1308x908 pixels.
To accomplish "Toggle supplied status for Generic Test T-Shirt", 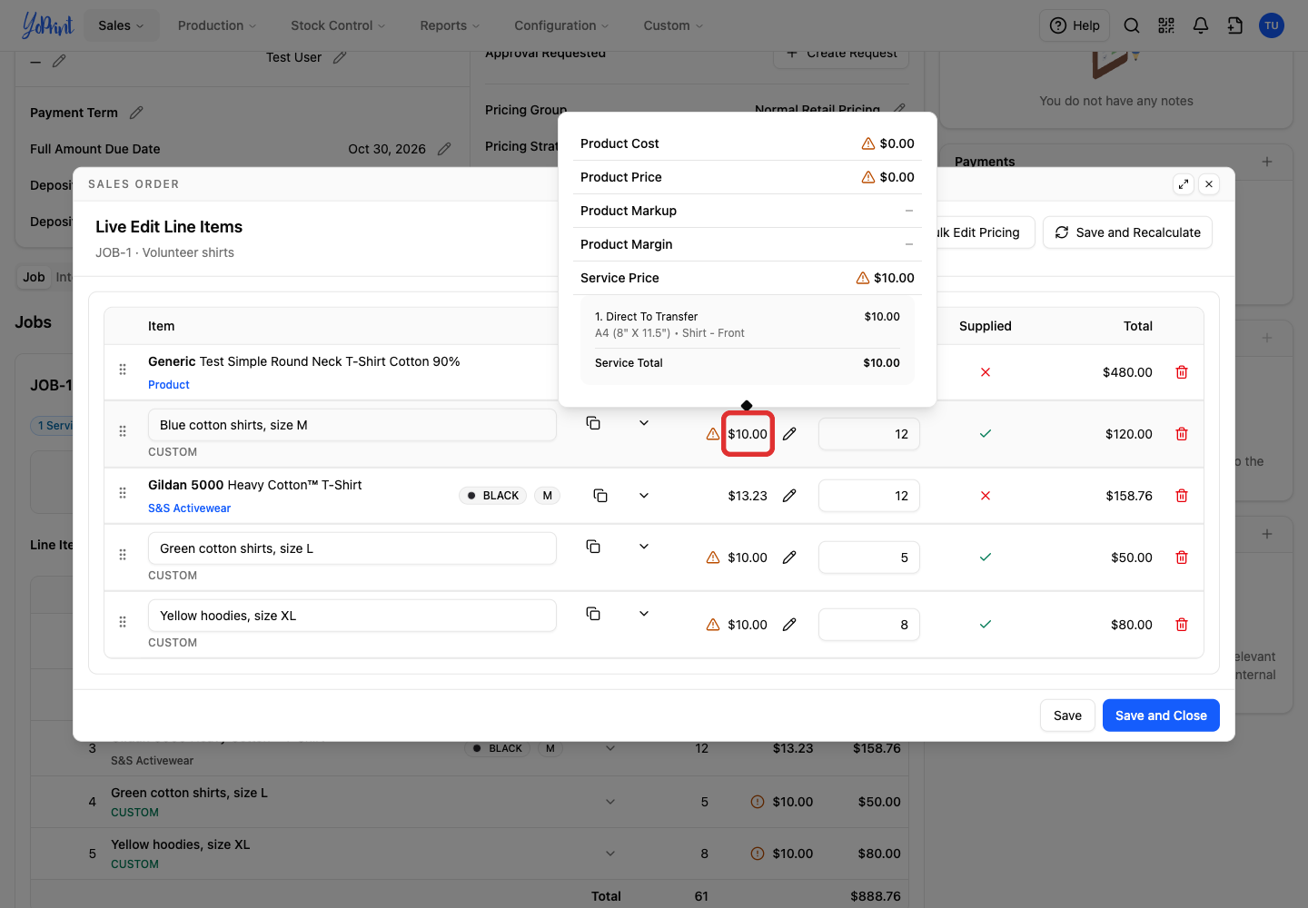I will click(x=986, y=372).
